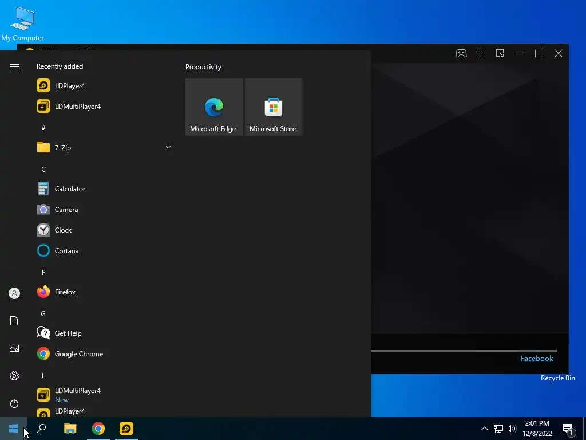This screenshot has width=586, height=440.
Task: Show hidden tray icons chevron
Action: pos(484,429)
